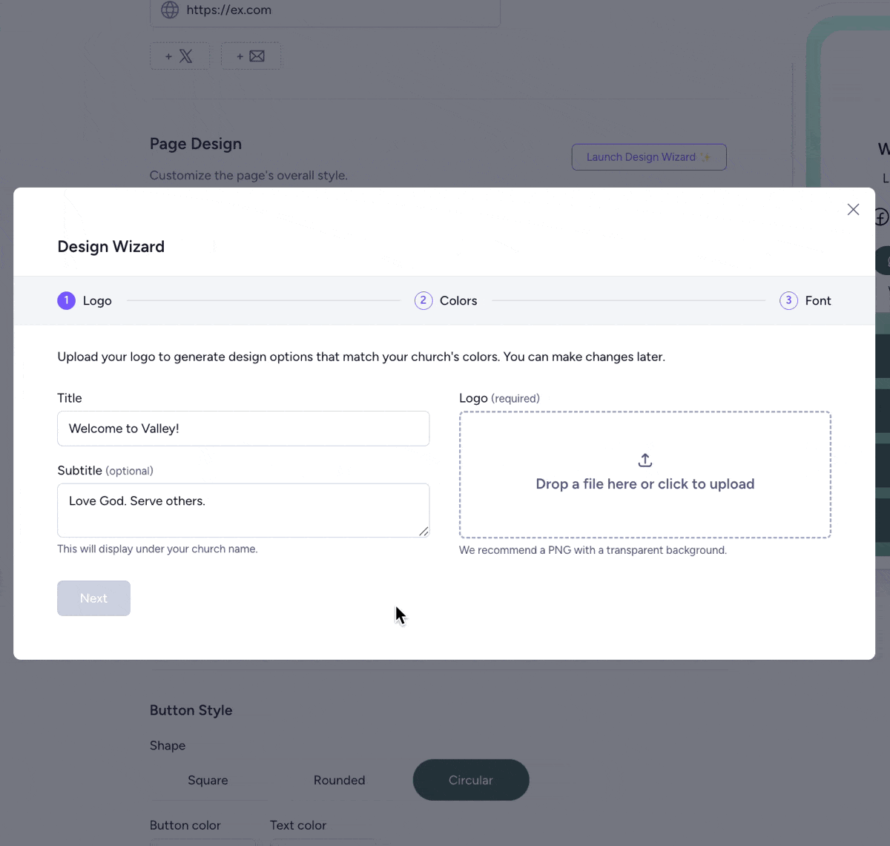Click Launch Design Wizard button
This screenshot has height=846, width=890.
(x=649, y=157)
